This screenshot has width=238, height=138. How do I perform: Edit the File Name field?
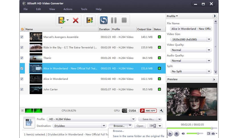pyautogui.click(x=191, y=29)
